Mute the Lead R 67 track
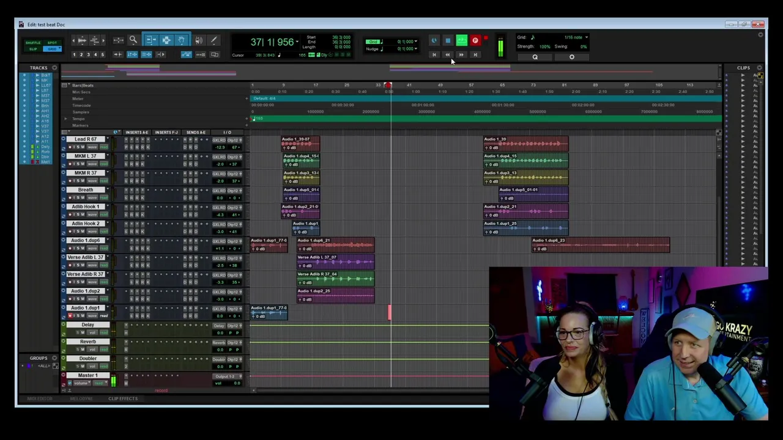This screenshot has height=440, width=783. point(82,147)
